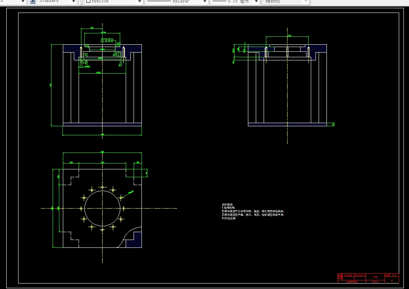This screenshot has width=409, height=289.
Task: Open the ByLayer linetype dropdown
Action: click(205, 2)
